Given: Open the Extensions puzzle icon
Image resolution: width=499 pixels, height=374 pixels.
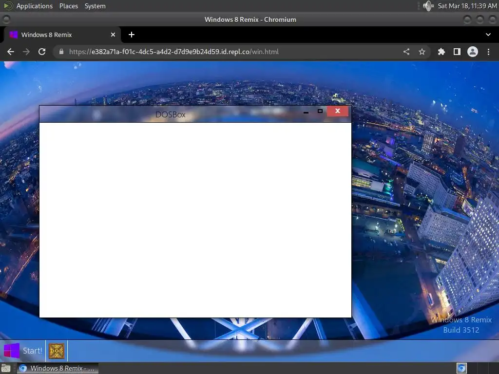Looking at the screenshot, I should coord(441,52).
